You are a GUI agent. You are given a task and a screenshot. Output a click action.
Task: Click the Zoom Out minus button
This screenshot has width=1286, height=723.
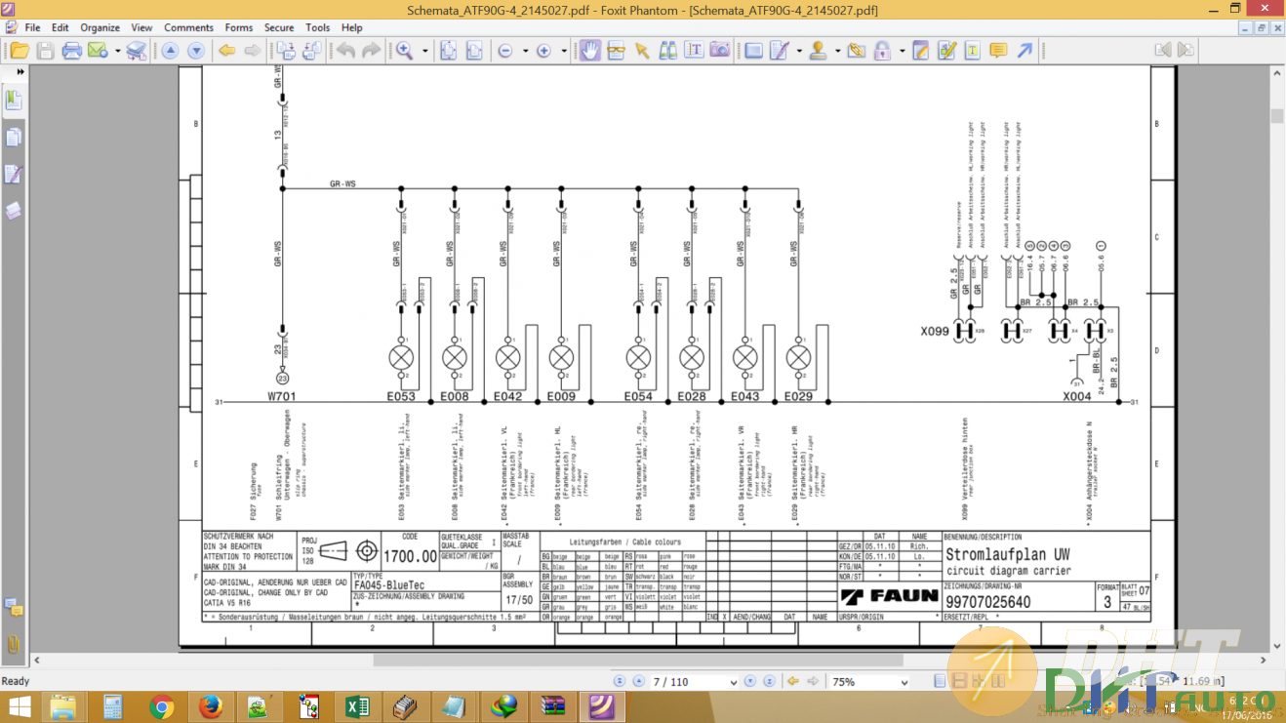[x=505, y=51]
